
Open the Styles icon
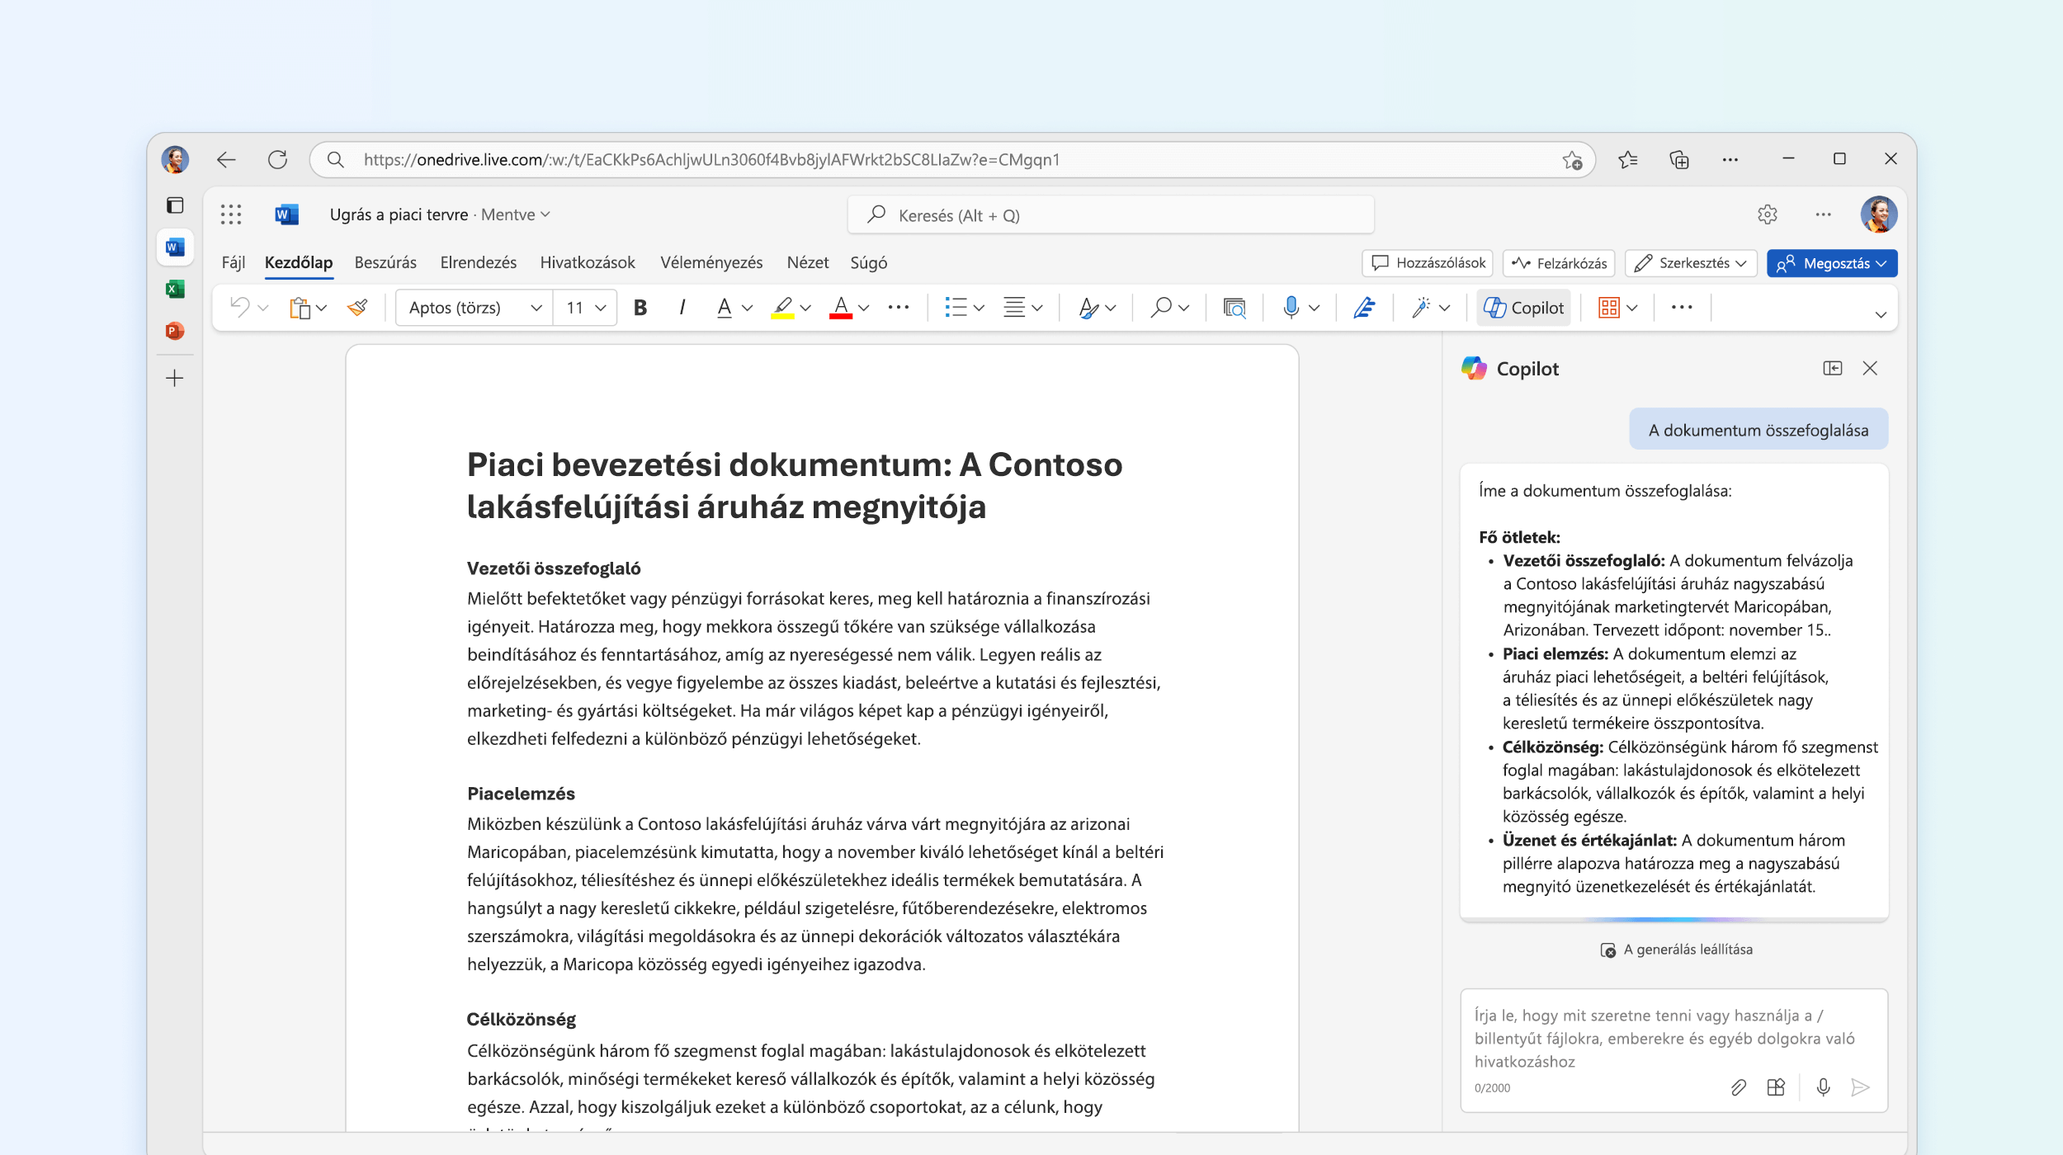pyautogui.click(x=1088, y=308)
